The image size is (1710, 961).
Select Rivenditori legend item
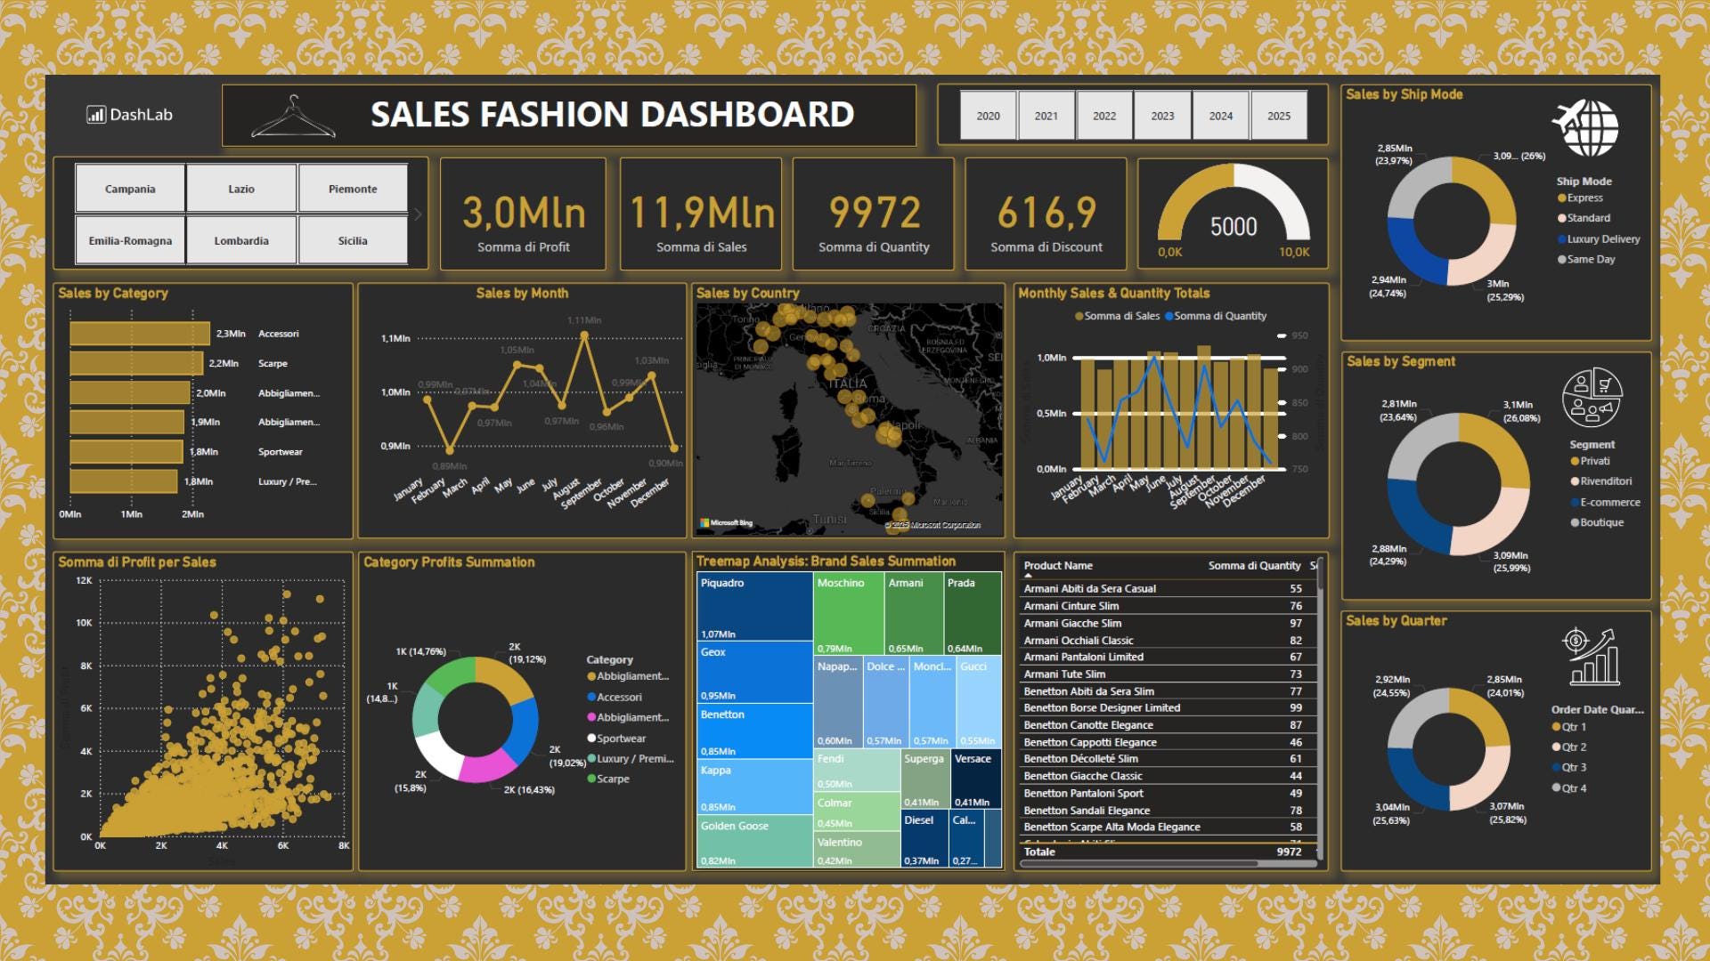(1601, 481)
